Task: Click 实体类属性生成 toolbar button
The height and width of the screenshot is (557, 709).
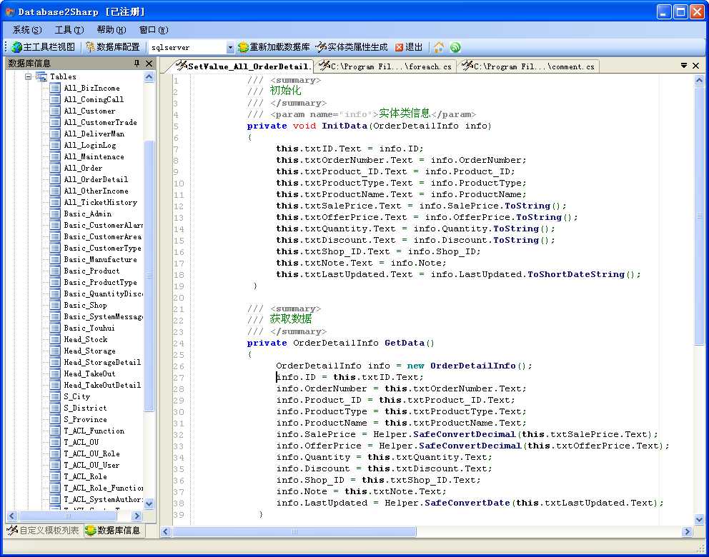Action: pyautogui.click(x=352, y=47)
